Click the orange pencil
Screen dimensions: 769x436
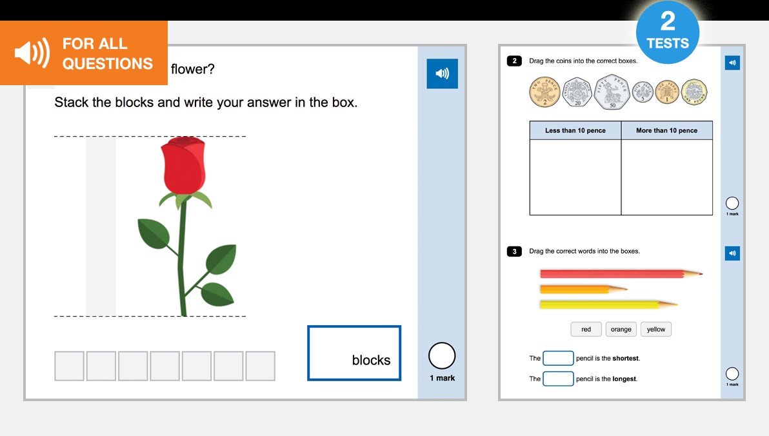584,290
